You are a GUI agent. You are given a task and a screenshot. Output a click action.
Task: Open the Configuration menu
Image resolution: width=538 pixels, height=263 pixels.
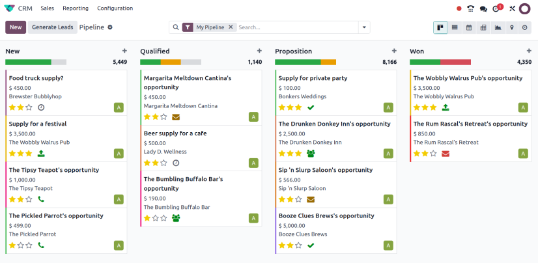115,8
